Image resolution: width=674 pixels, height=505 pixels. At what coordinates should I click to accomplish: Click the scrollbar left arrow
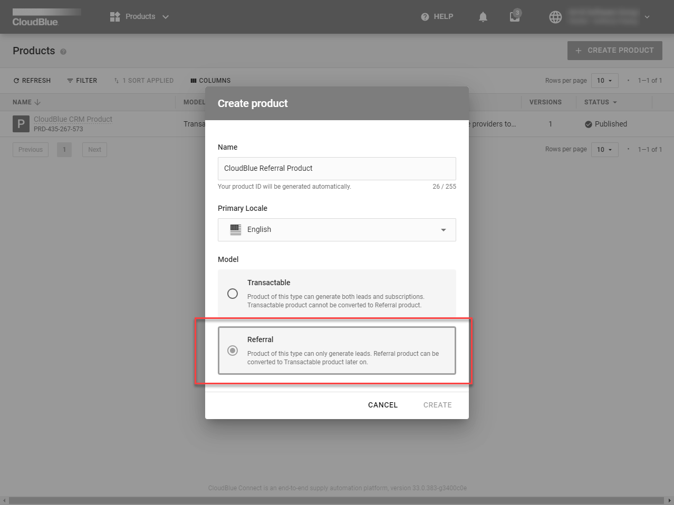click(x=4, y=500)
